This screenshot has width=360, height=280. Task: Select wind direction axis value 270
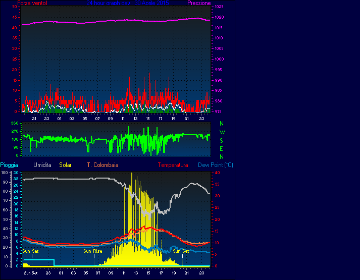pyautogui.click(x=15, y=131)
